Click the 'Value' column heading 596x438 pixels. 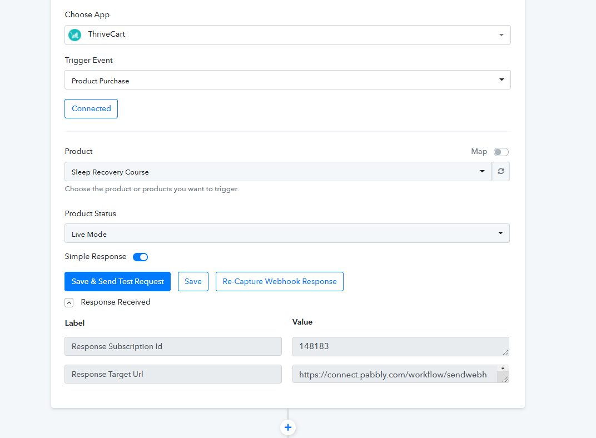[x=302, y=322]
